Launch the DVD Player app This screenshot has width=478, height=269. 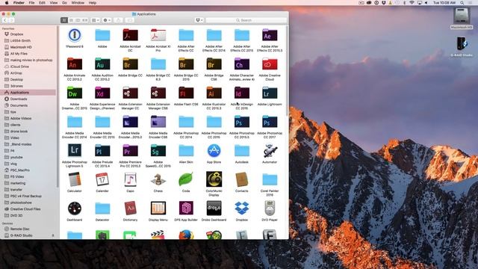point(270,208)
